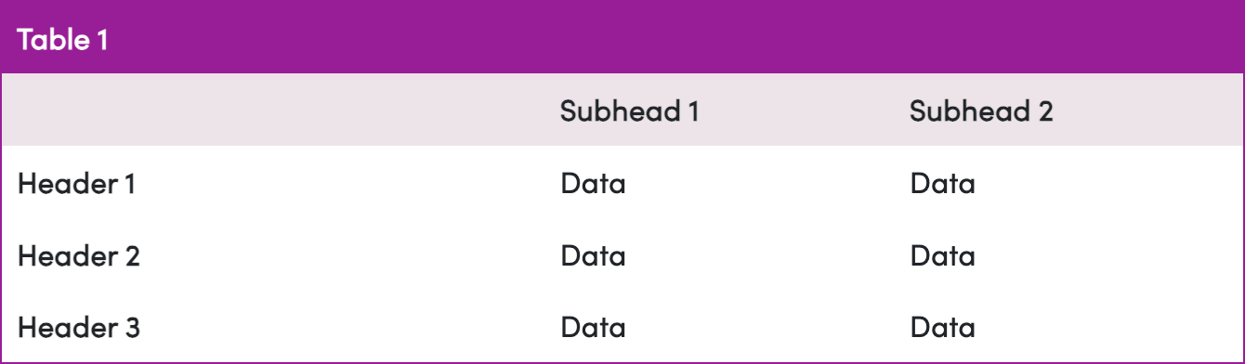Viewport: 1245px width, 364px height.
Task: Click Data in Header 2 row under Subhead 1
Action: pyautogui.click(x=593, y=255)
